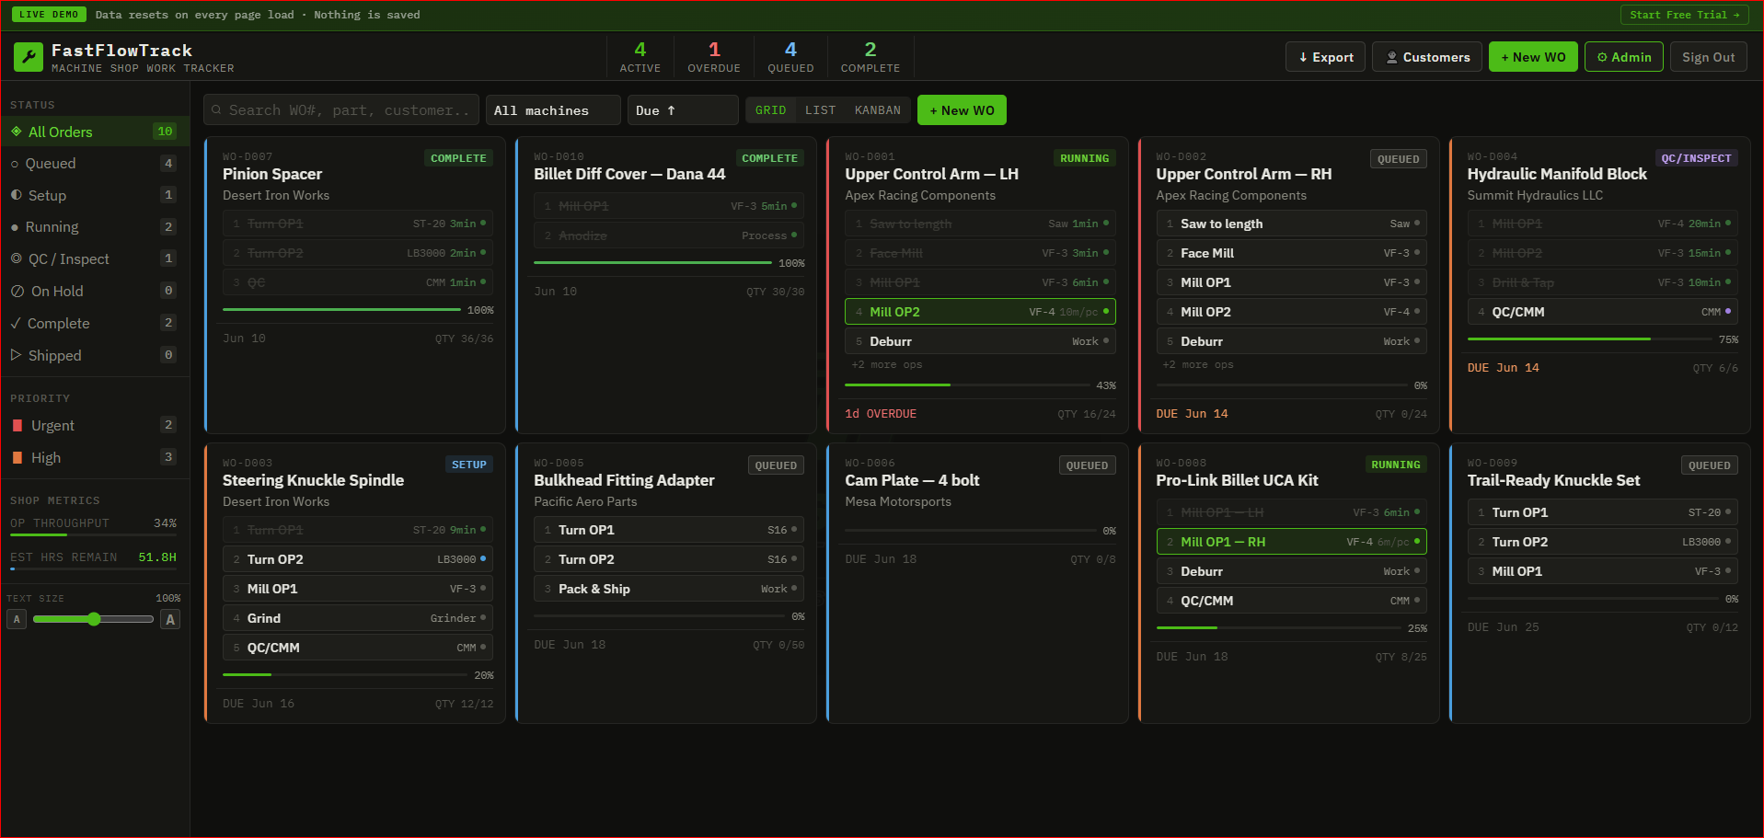Click Turn OP2 row in Steering Knuckle Spindle
Image resolution: width=1764 pixels, height=838 pixels.
[357, 559]
